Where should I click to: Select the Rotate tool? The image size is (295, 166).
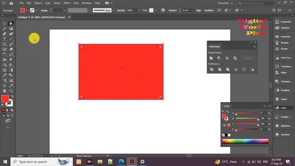tap(5, 54)
